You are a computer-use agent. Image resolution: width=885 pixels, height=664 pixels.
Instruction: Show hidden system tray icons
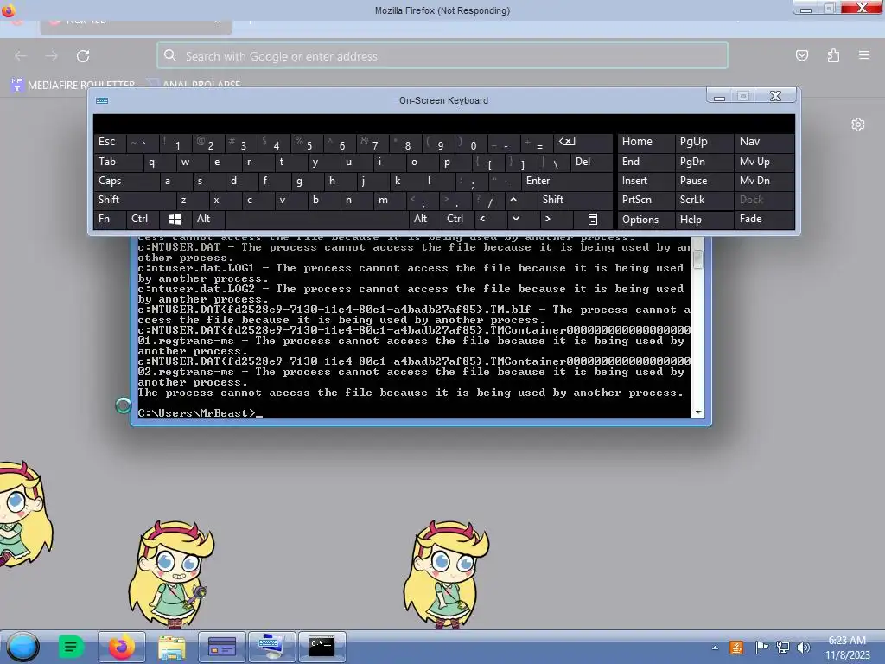click(715, 648)
